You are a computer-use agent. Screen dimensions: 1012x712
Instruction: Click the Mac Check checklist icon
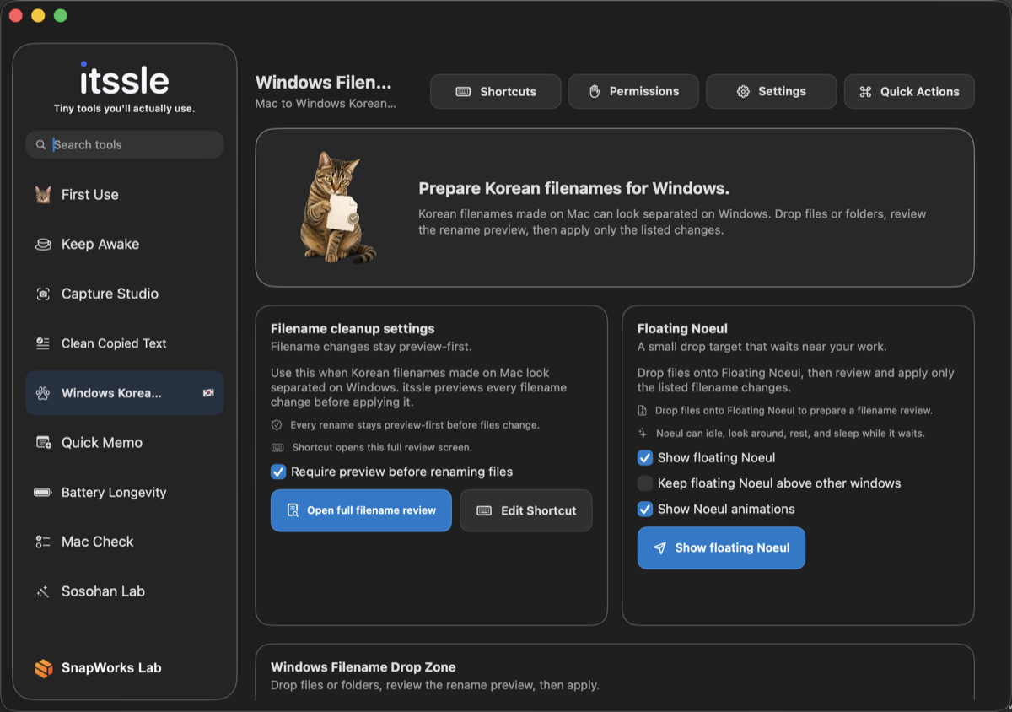pyautogui.click(x=43, y=542)
